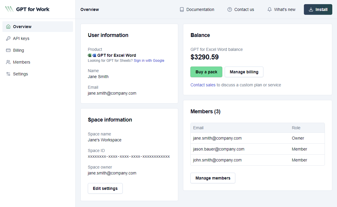Click the Member role for john.smith

[x=299, y=160]
